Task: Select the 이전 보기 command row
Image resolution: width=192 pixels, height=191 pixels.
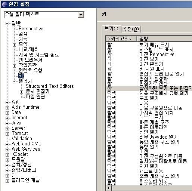Action: coord(149,59)
